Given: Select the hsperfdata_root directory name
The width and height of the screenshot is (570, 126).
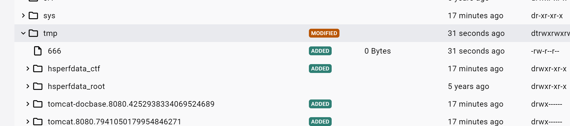Looking at the screenshot, I should [x=76, y=86].
